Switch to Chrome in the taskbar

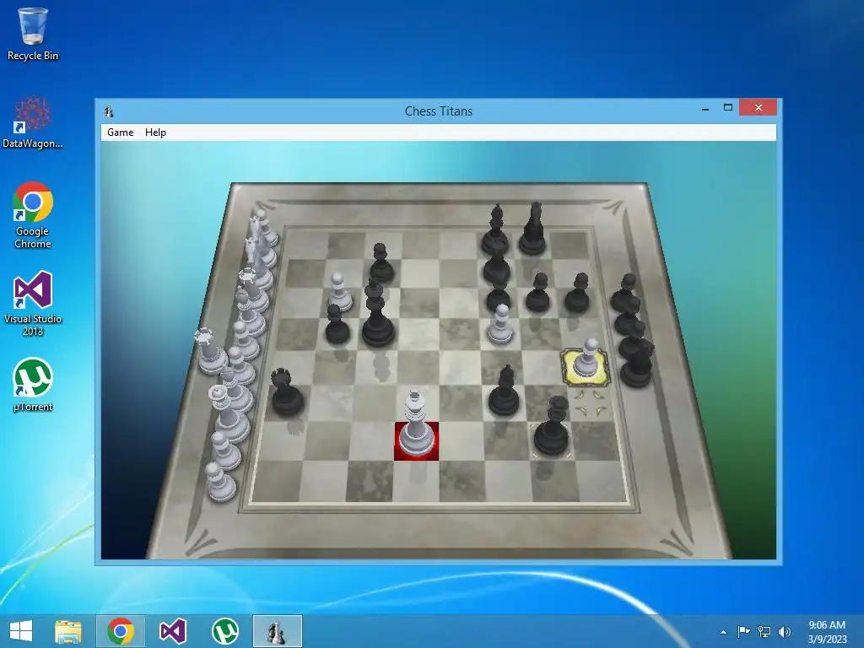(121, 631)
